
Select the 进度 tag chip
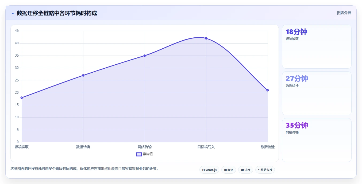point(245,170)
